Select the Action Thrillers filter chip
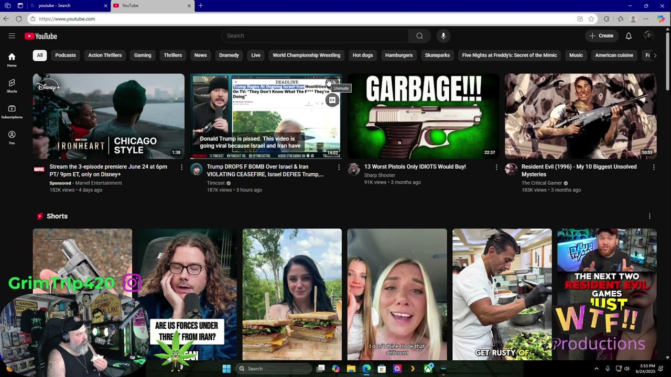 click(105, 55)
